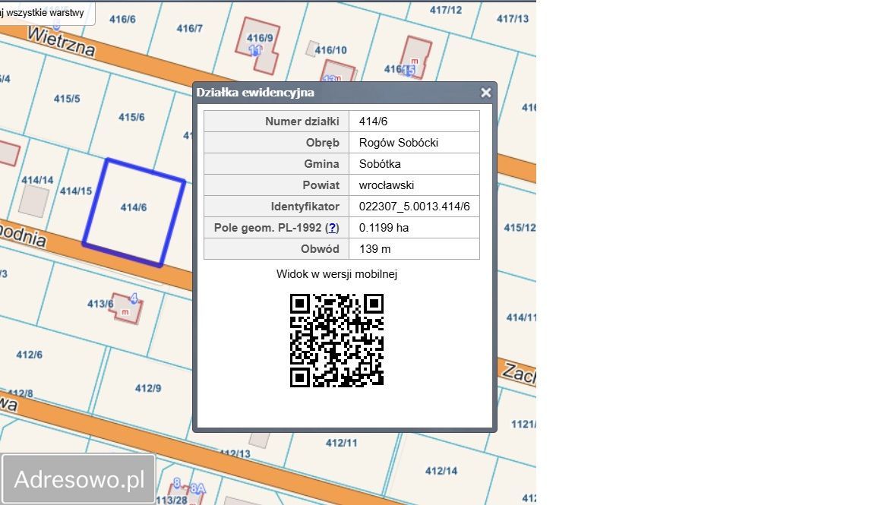
Task: Click parcel 417/12 on the map
Action: point(446,10)
